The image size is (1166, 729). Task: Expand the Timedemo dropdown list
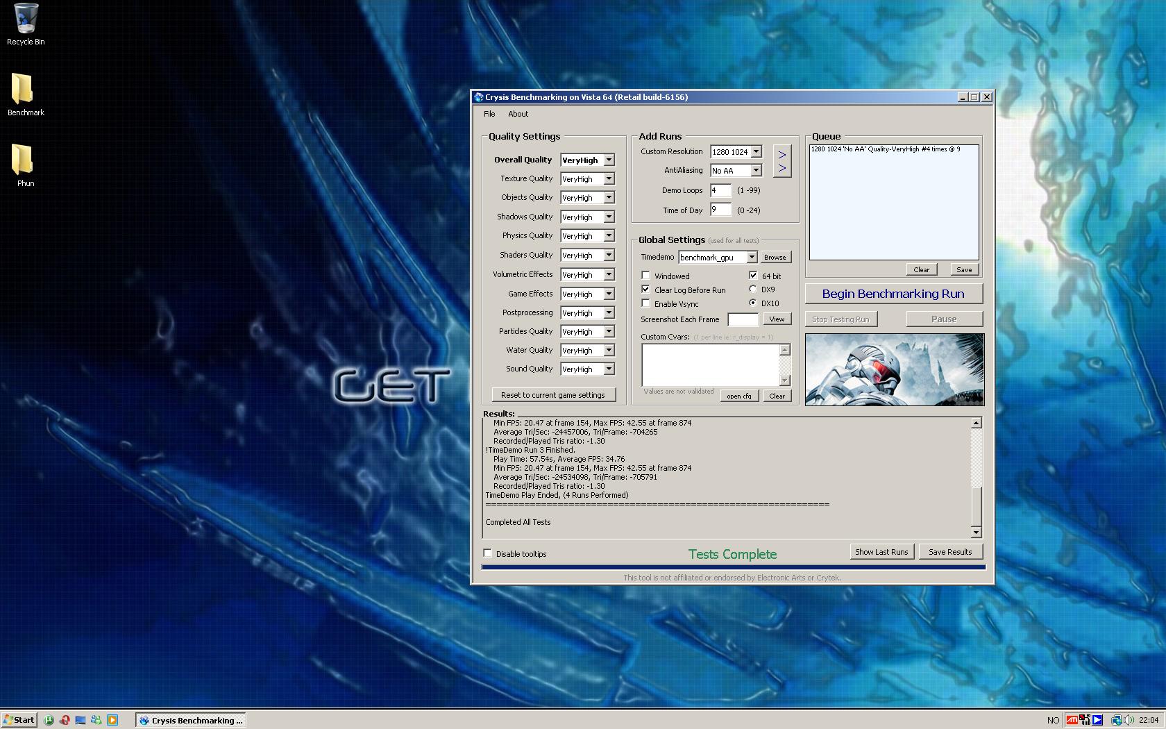click(751, 258)
